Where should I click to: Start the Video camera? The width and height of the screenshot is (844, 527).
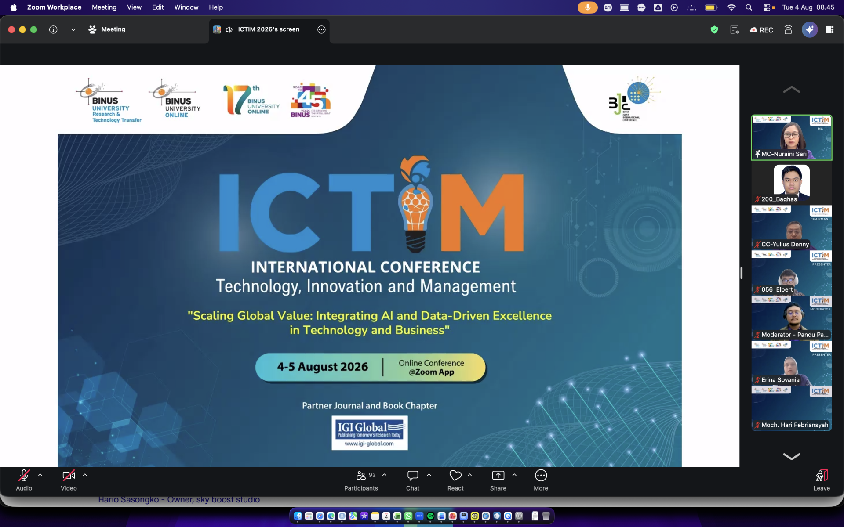69,480
